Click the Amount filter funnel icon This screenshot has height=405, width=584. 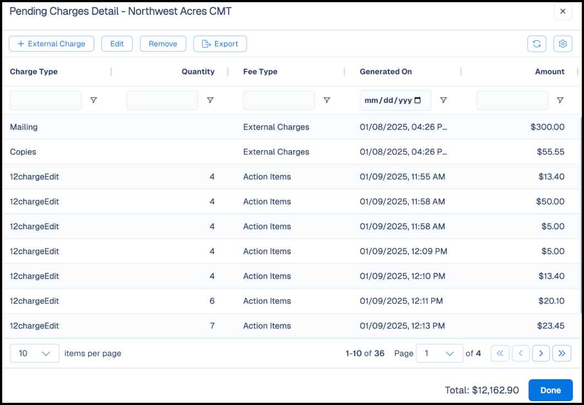click(x=560, y=100)
